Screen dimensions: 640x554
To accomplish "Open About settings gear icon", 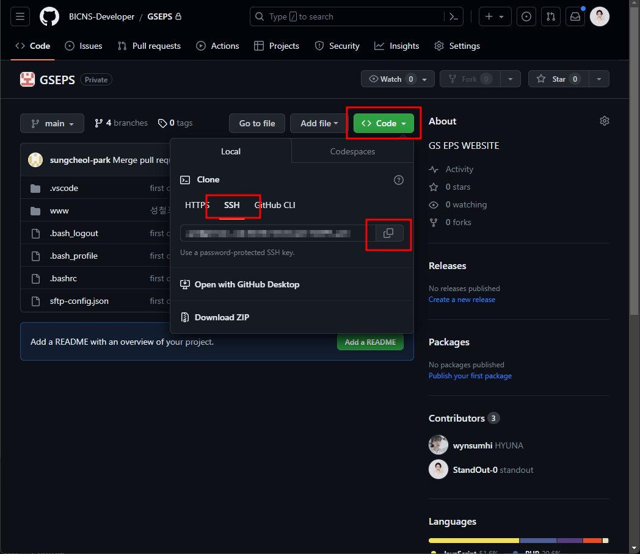I will 605,121.
